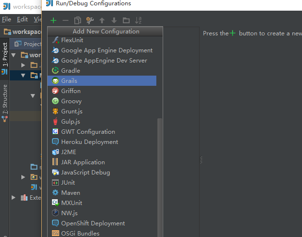Select the highlighted Grails entry
The width and height of the screenshot is (302, 237).
102,81
